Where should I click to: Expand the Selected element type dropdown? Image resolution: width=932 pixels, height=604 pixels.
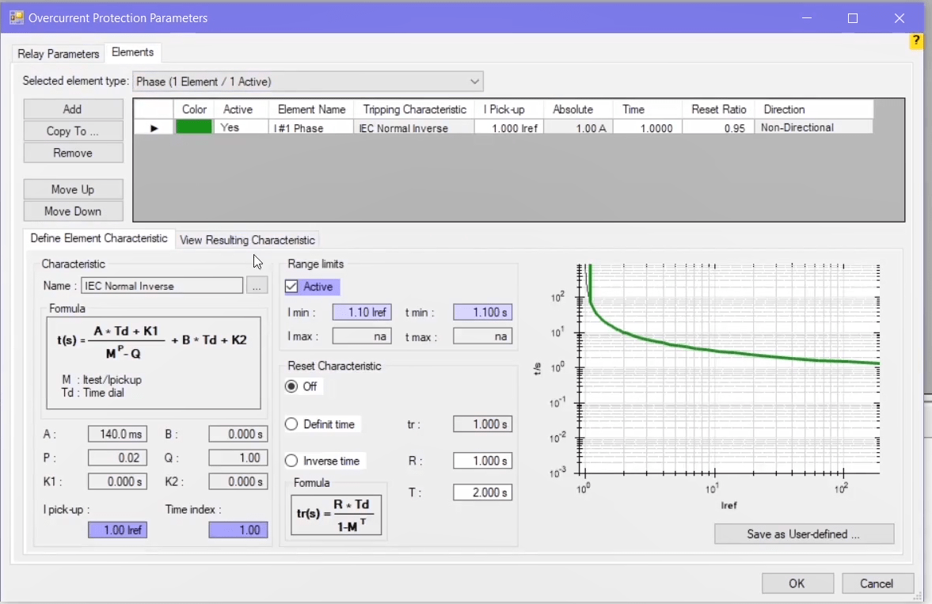pos(474,82)
